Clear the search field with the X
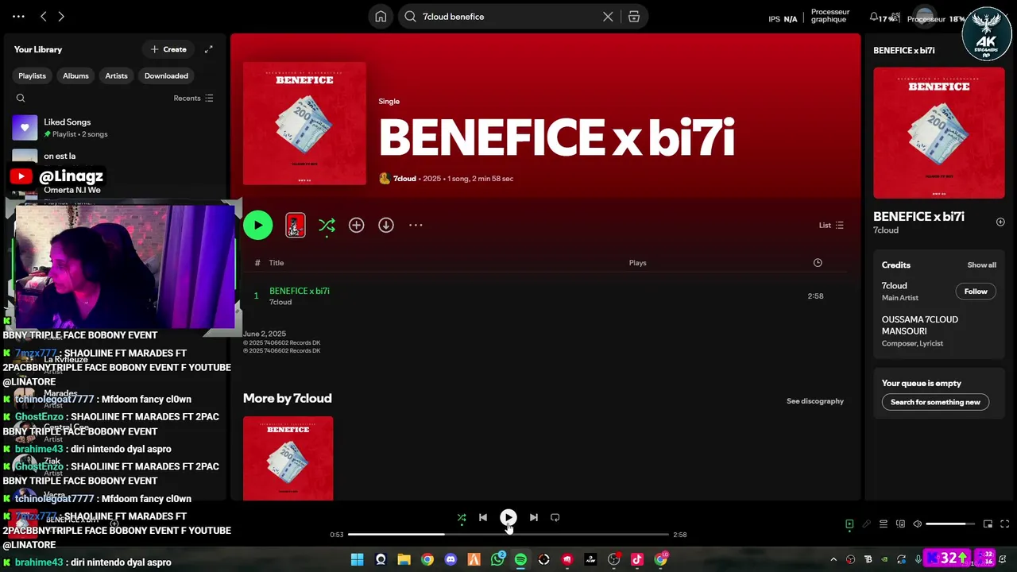Viewport: 1017px width, 572px height. (x=608, y=17)
